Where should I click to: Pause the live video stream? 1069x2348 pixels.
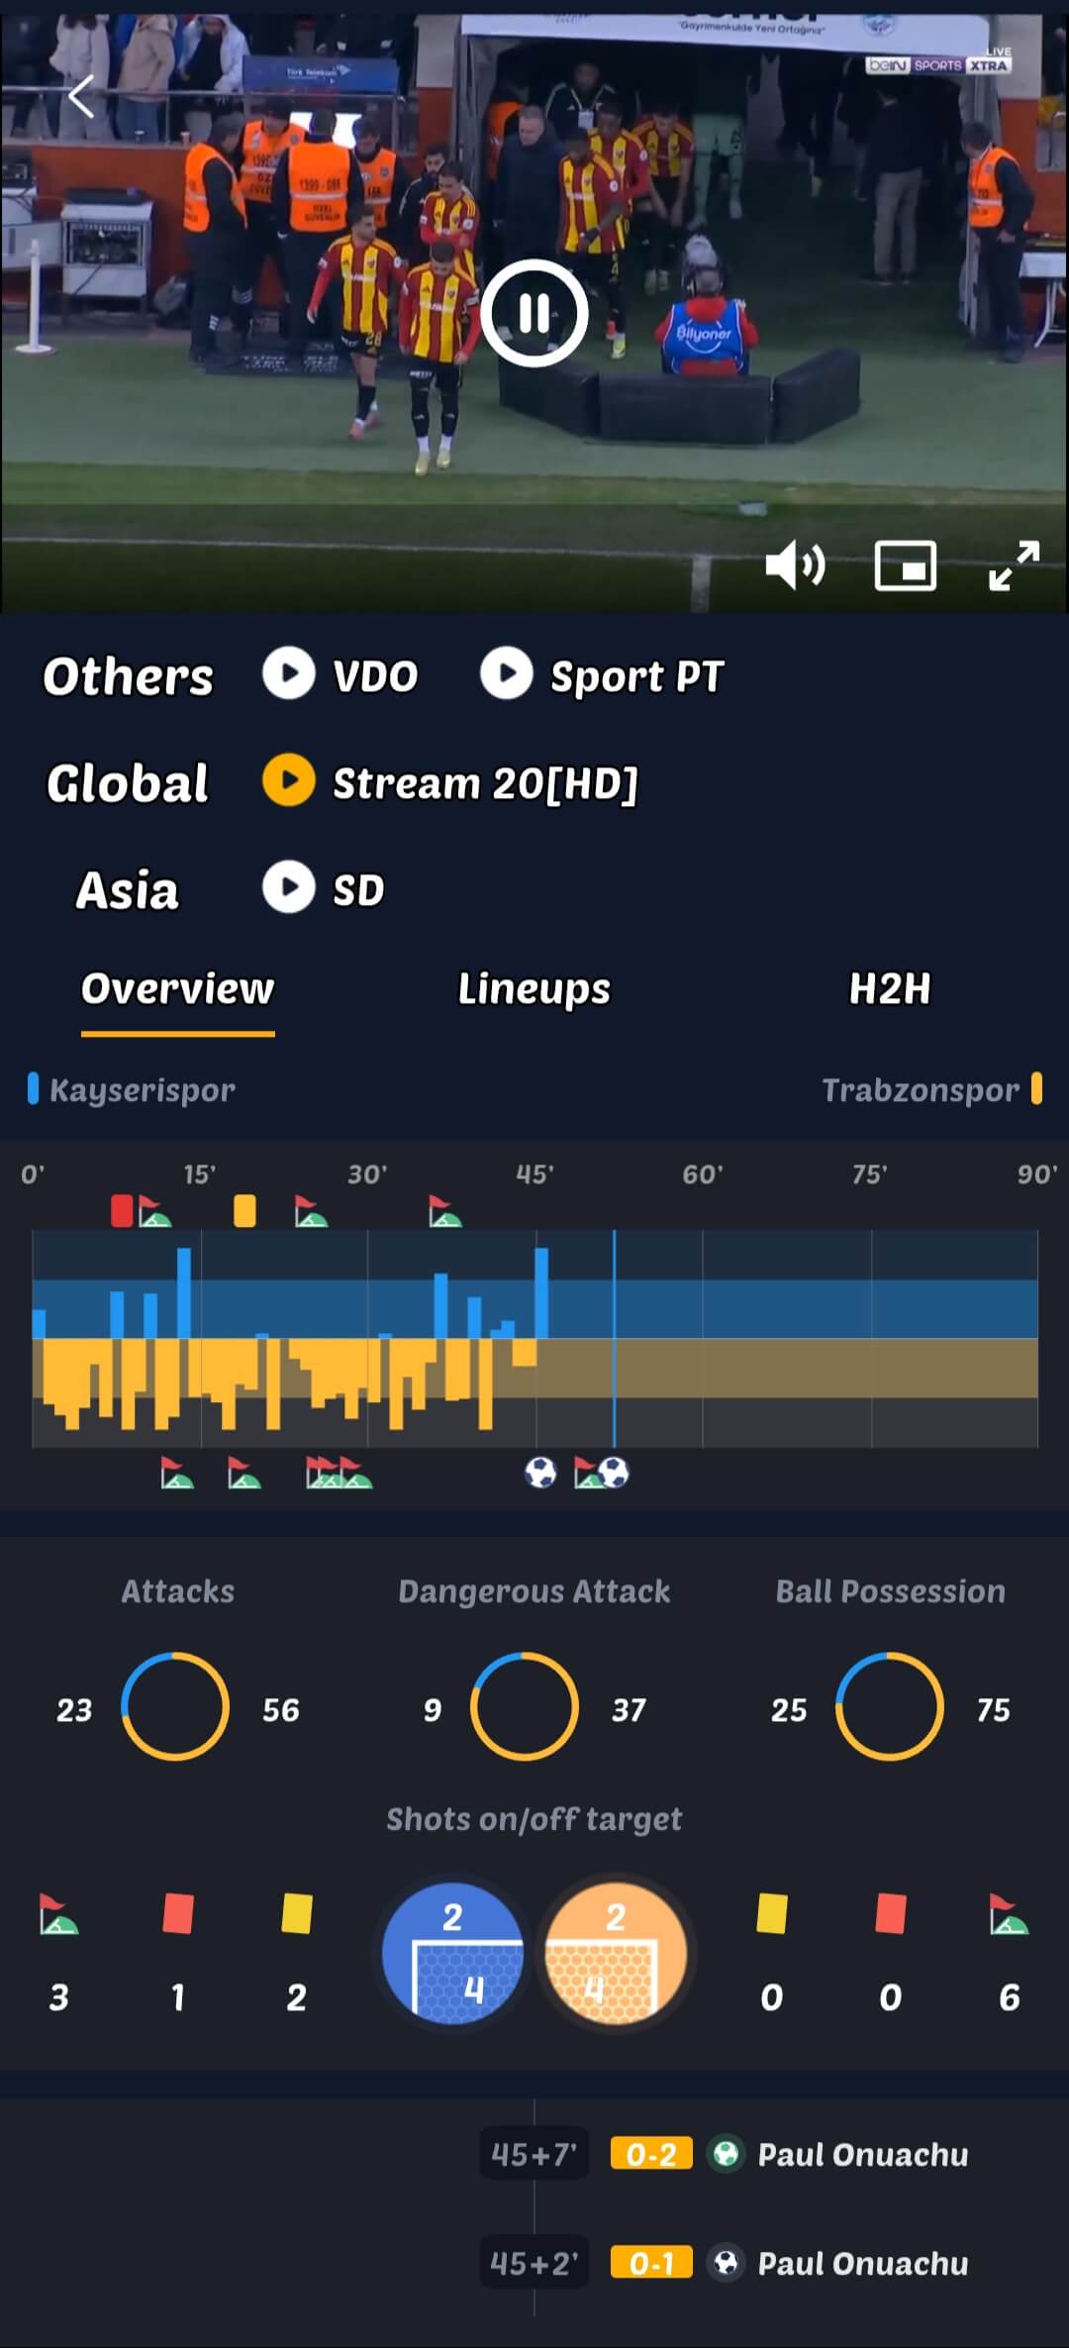[534, 313]
